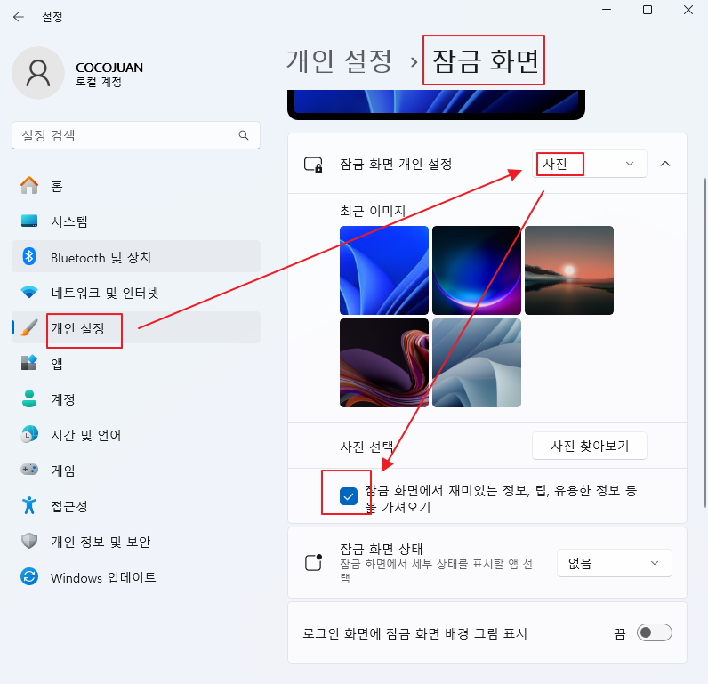
Task: Click the 개인 정보 및 보안 shield icon
Action: click(x=29, y=541)
